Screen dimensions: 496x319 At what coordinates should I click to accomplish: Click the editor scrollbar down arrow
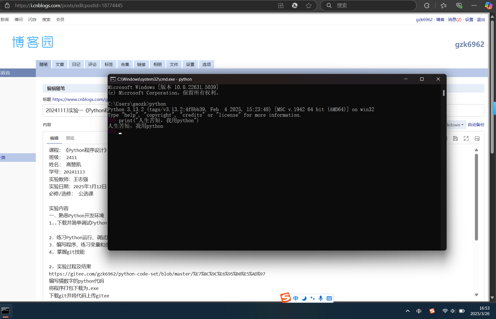click(x=476, y=295)
